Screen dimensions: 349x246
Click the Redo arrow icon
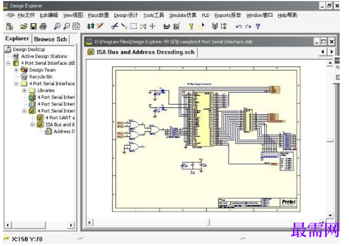click(248, 27)
